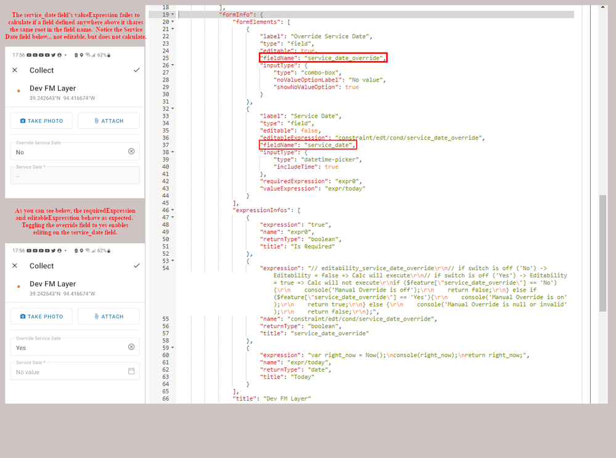The height and width of the screenshot is (458, 616).
Task: Click the "expr0" requiredExpression value on line 42
Action: click(x=347, y=181)
